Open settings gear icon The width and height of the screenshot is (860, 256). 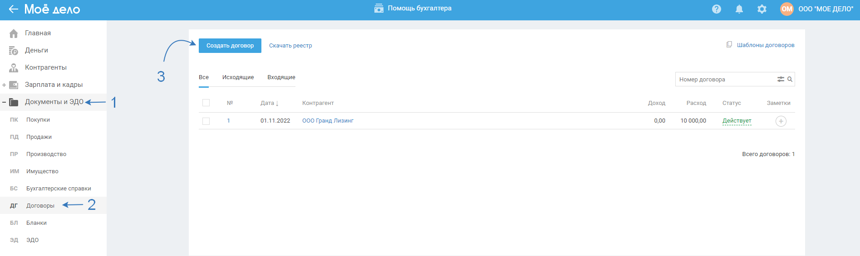pos(762,9)
